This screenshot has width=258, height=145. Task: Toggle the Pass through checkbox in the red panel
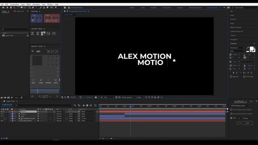point(47,21)
